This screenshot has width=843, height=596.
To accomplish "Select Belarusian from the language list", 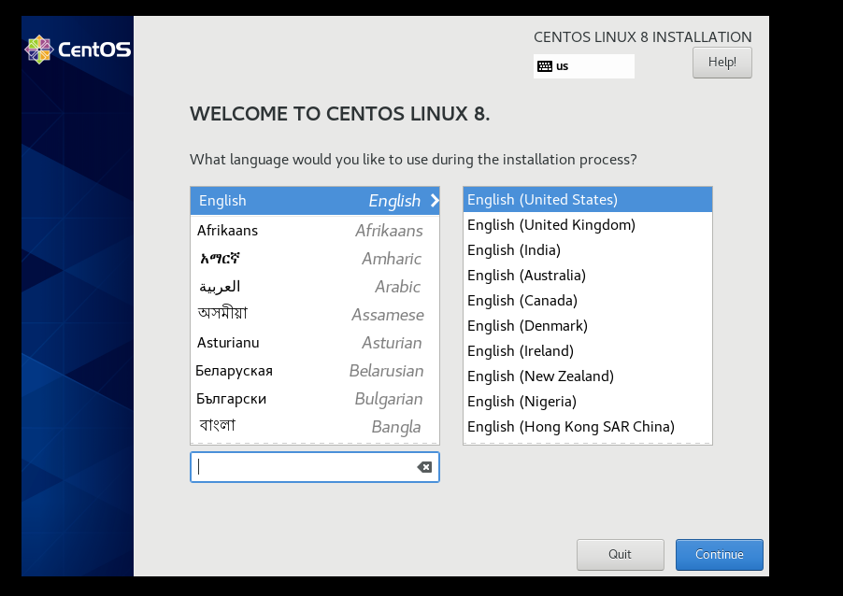I will coord(280,371).
